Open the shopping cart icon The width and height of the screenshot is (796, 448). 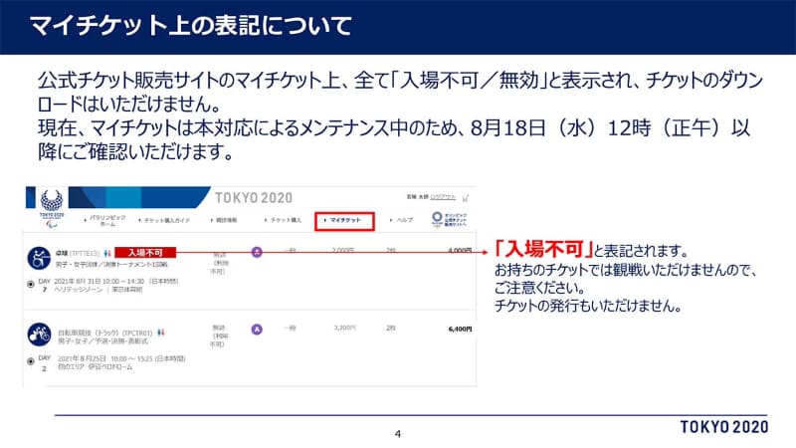pyautogui.click(x=466, y=197)
